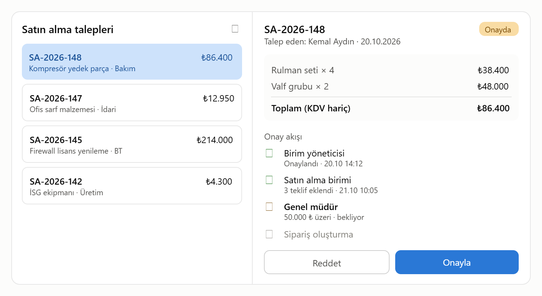Click the text "50.000 ₺ üzeri · bekliyor"
Viewport: 542px width, 296px height.
pyautogui.click(x=324, y=217)
